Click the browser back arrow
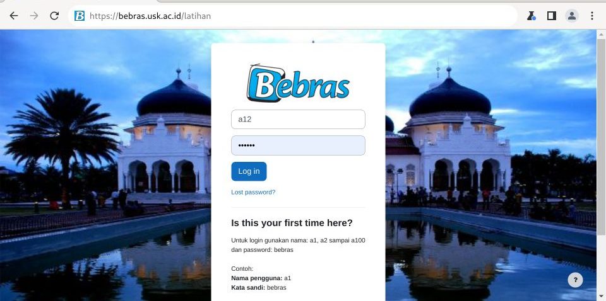Viewport: 606px width, 301px height. (x=14, y=16)
